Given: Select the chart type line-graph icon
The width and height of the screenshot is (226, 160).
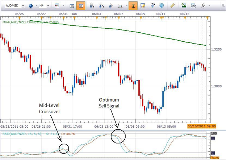Looking at the screenshot, I should pos(57,6).
